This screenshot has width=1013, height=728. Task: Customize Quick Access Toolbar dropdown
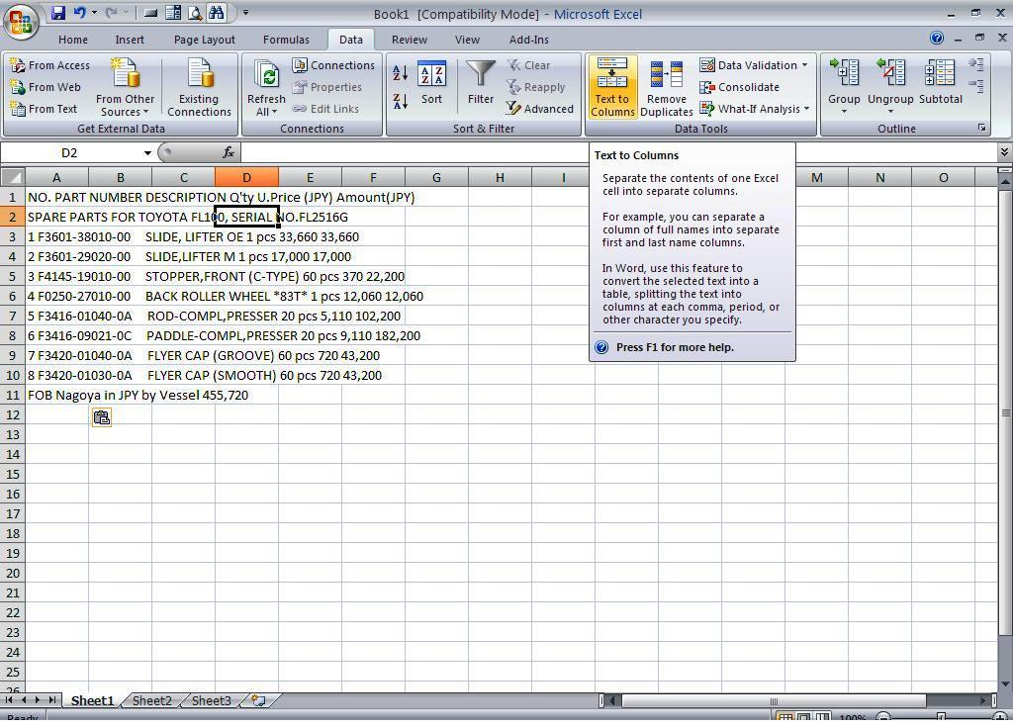click(245, 13)
